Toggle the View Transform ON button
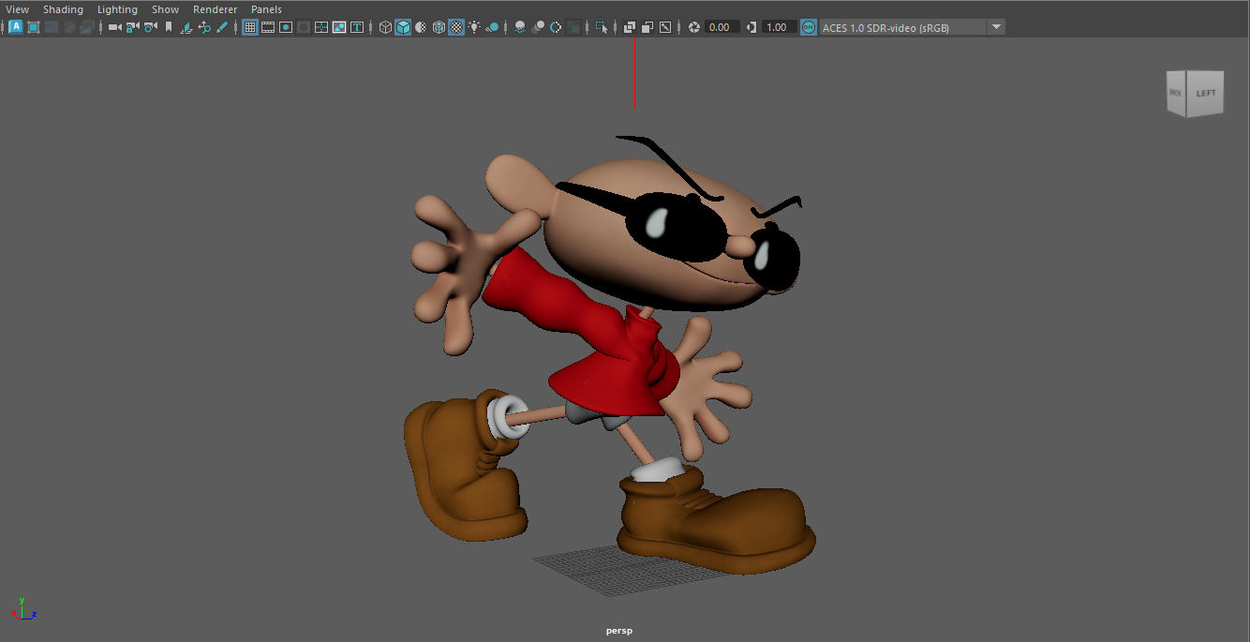The width and height of the screenshot is (1250, 642). [809, 27]
